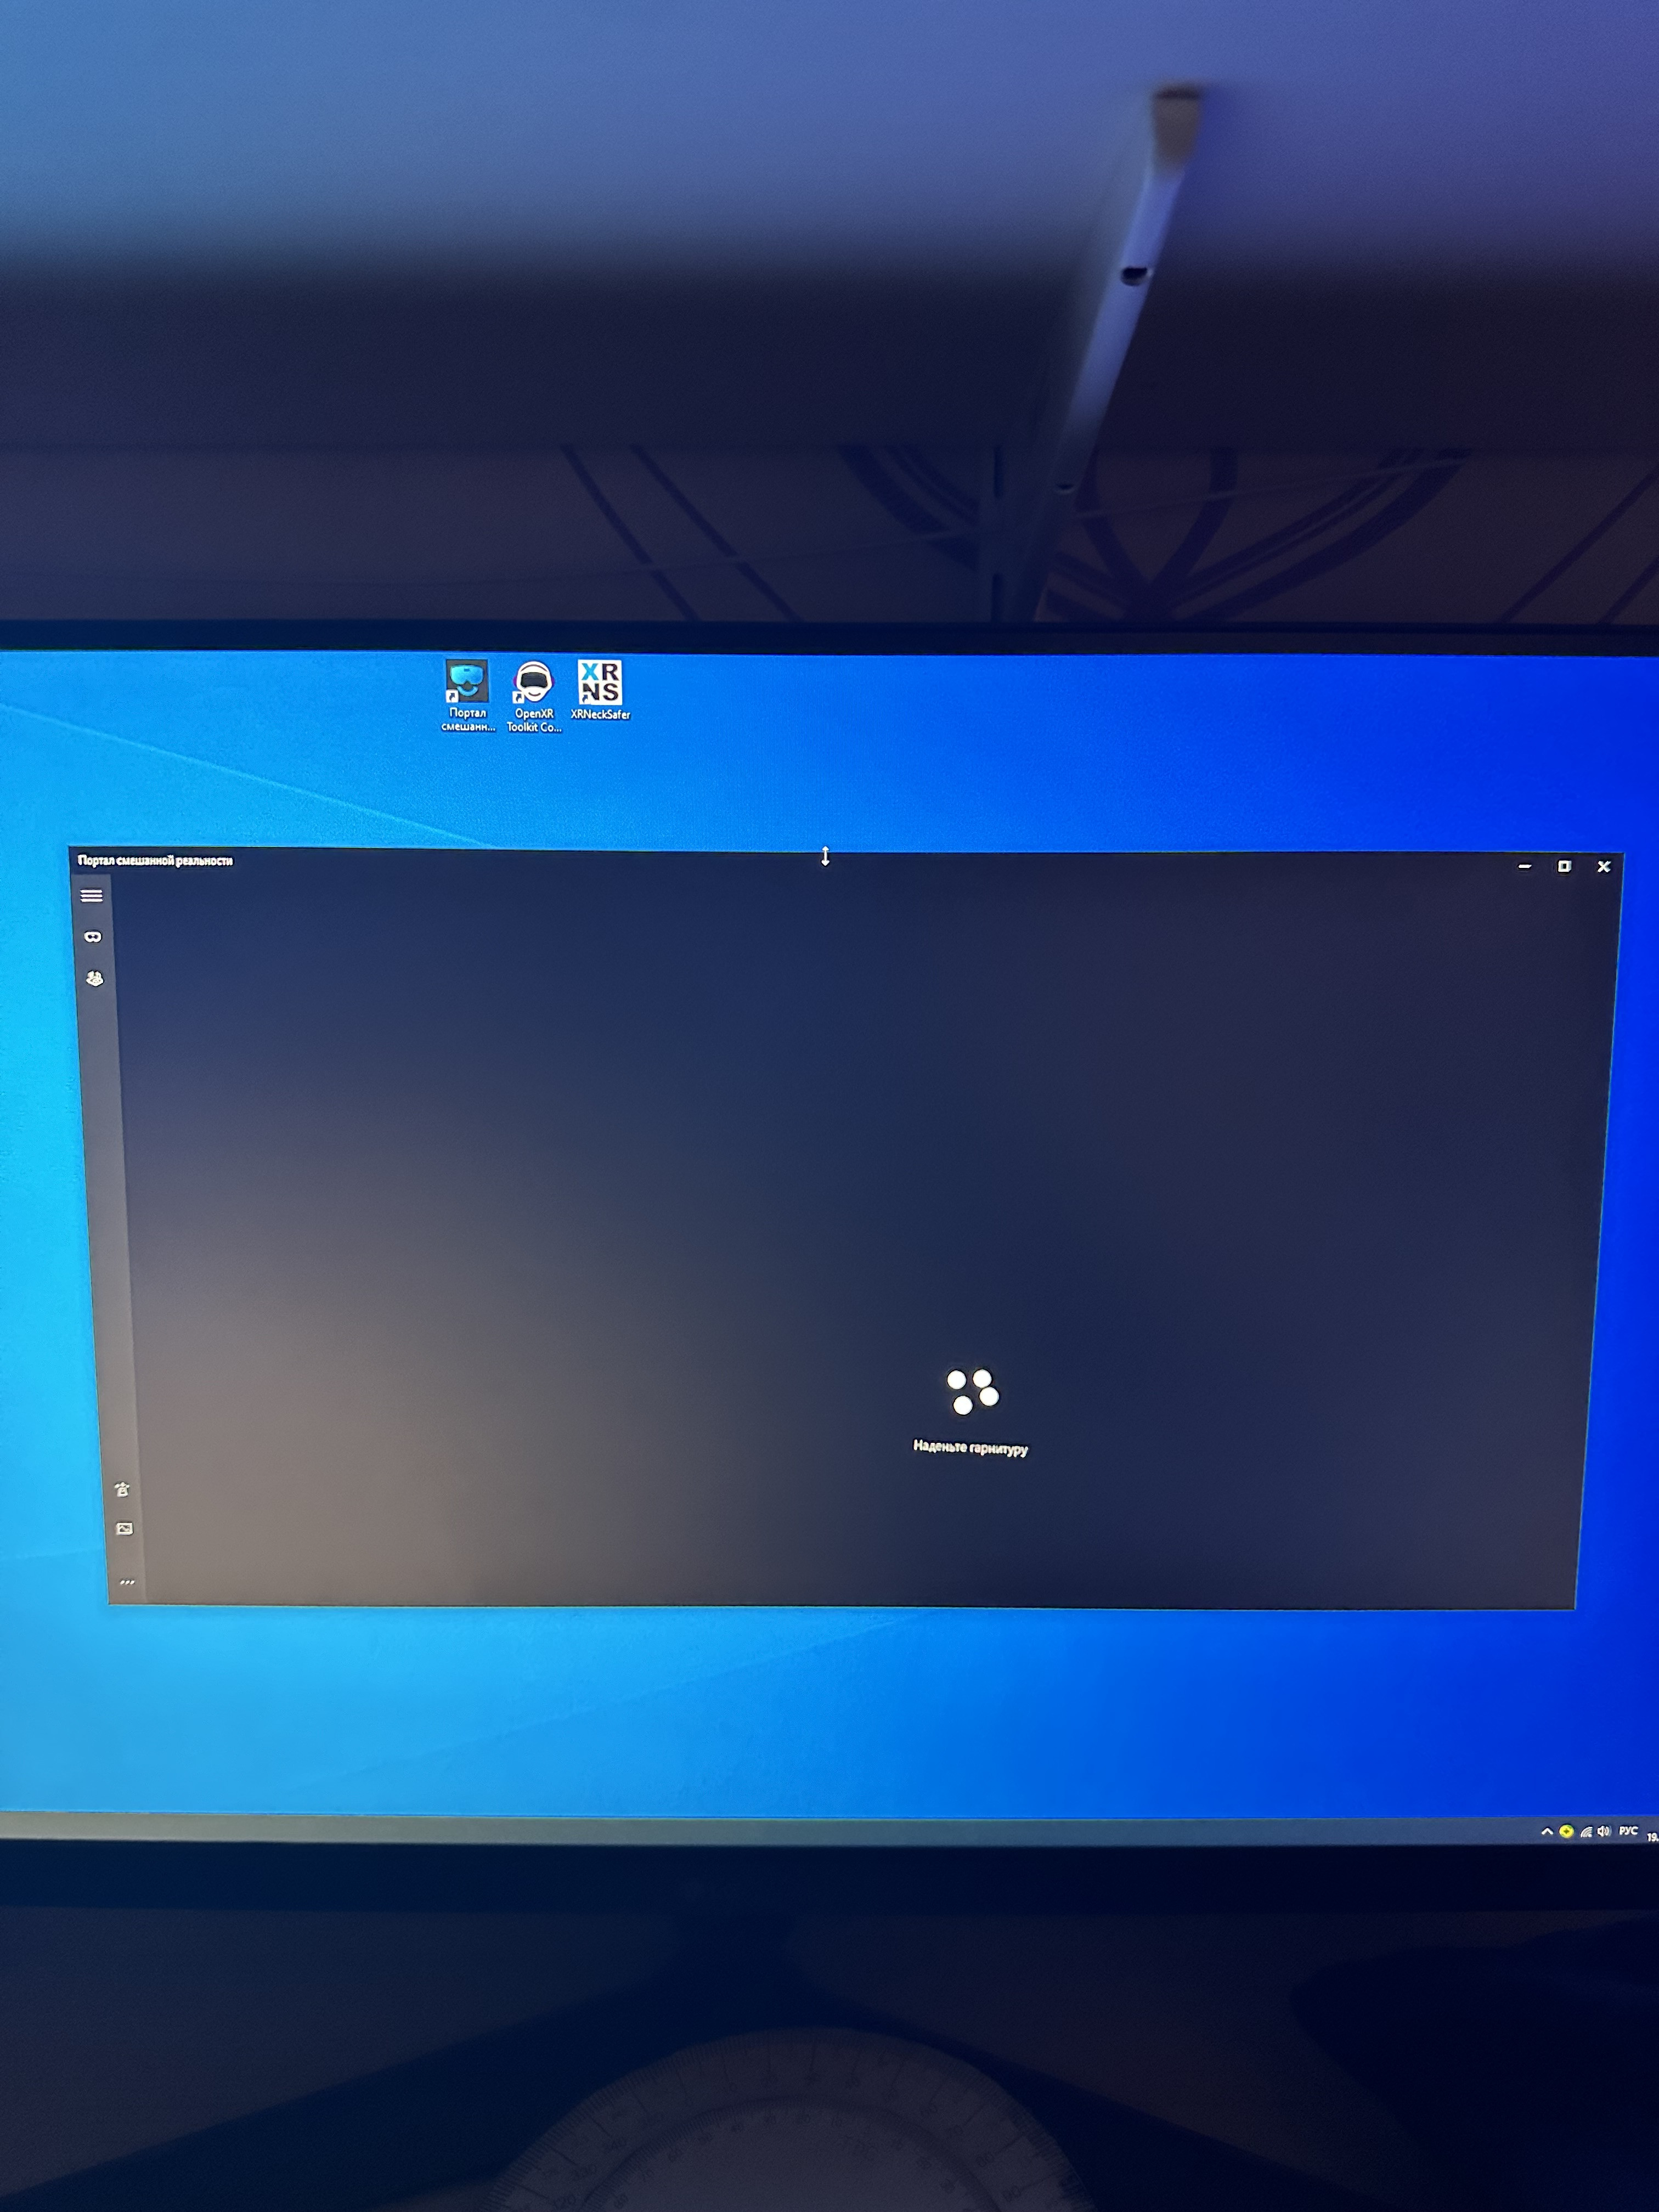This screenshot has width=1659, height=2212.
Task: Expand hidden system tray icons chevron
Action: (1547, 1832)
